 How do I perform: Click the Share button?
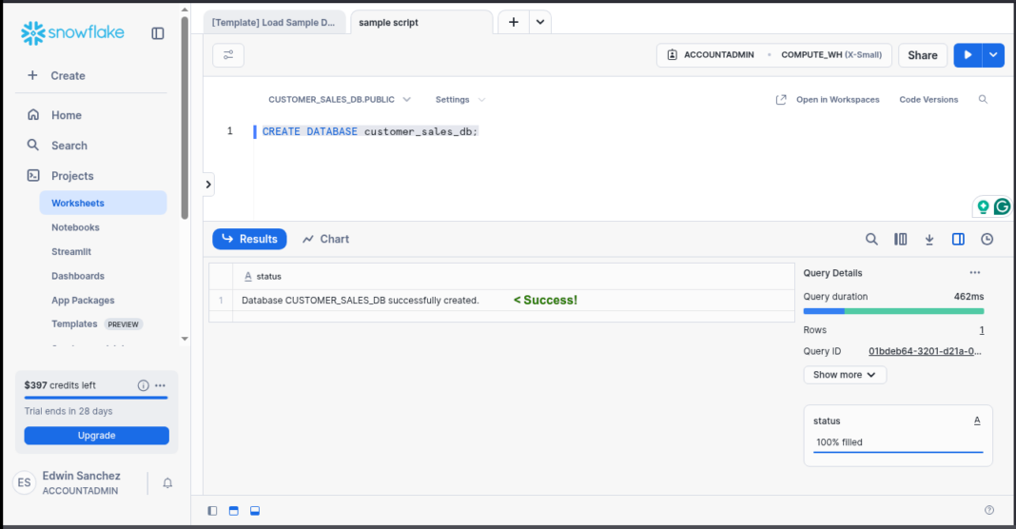point(922,55)
